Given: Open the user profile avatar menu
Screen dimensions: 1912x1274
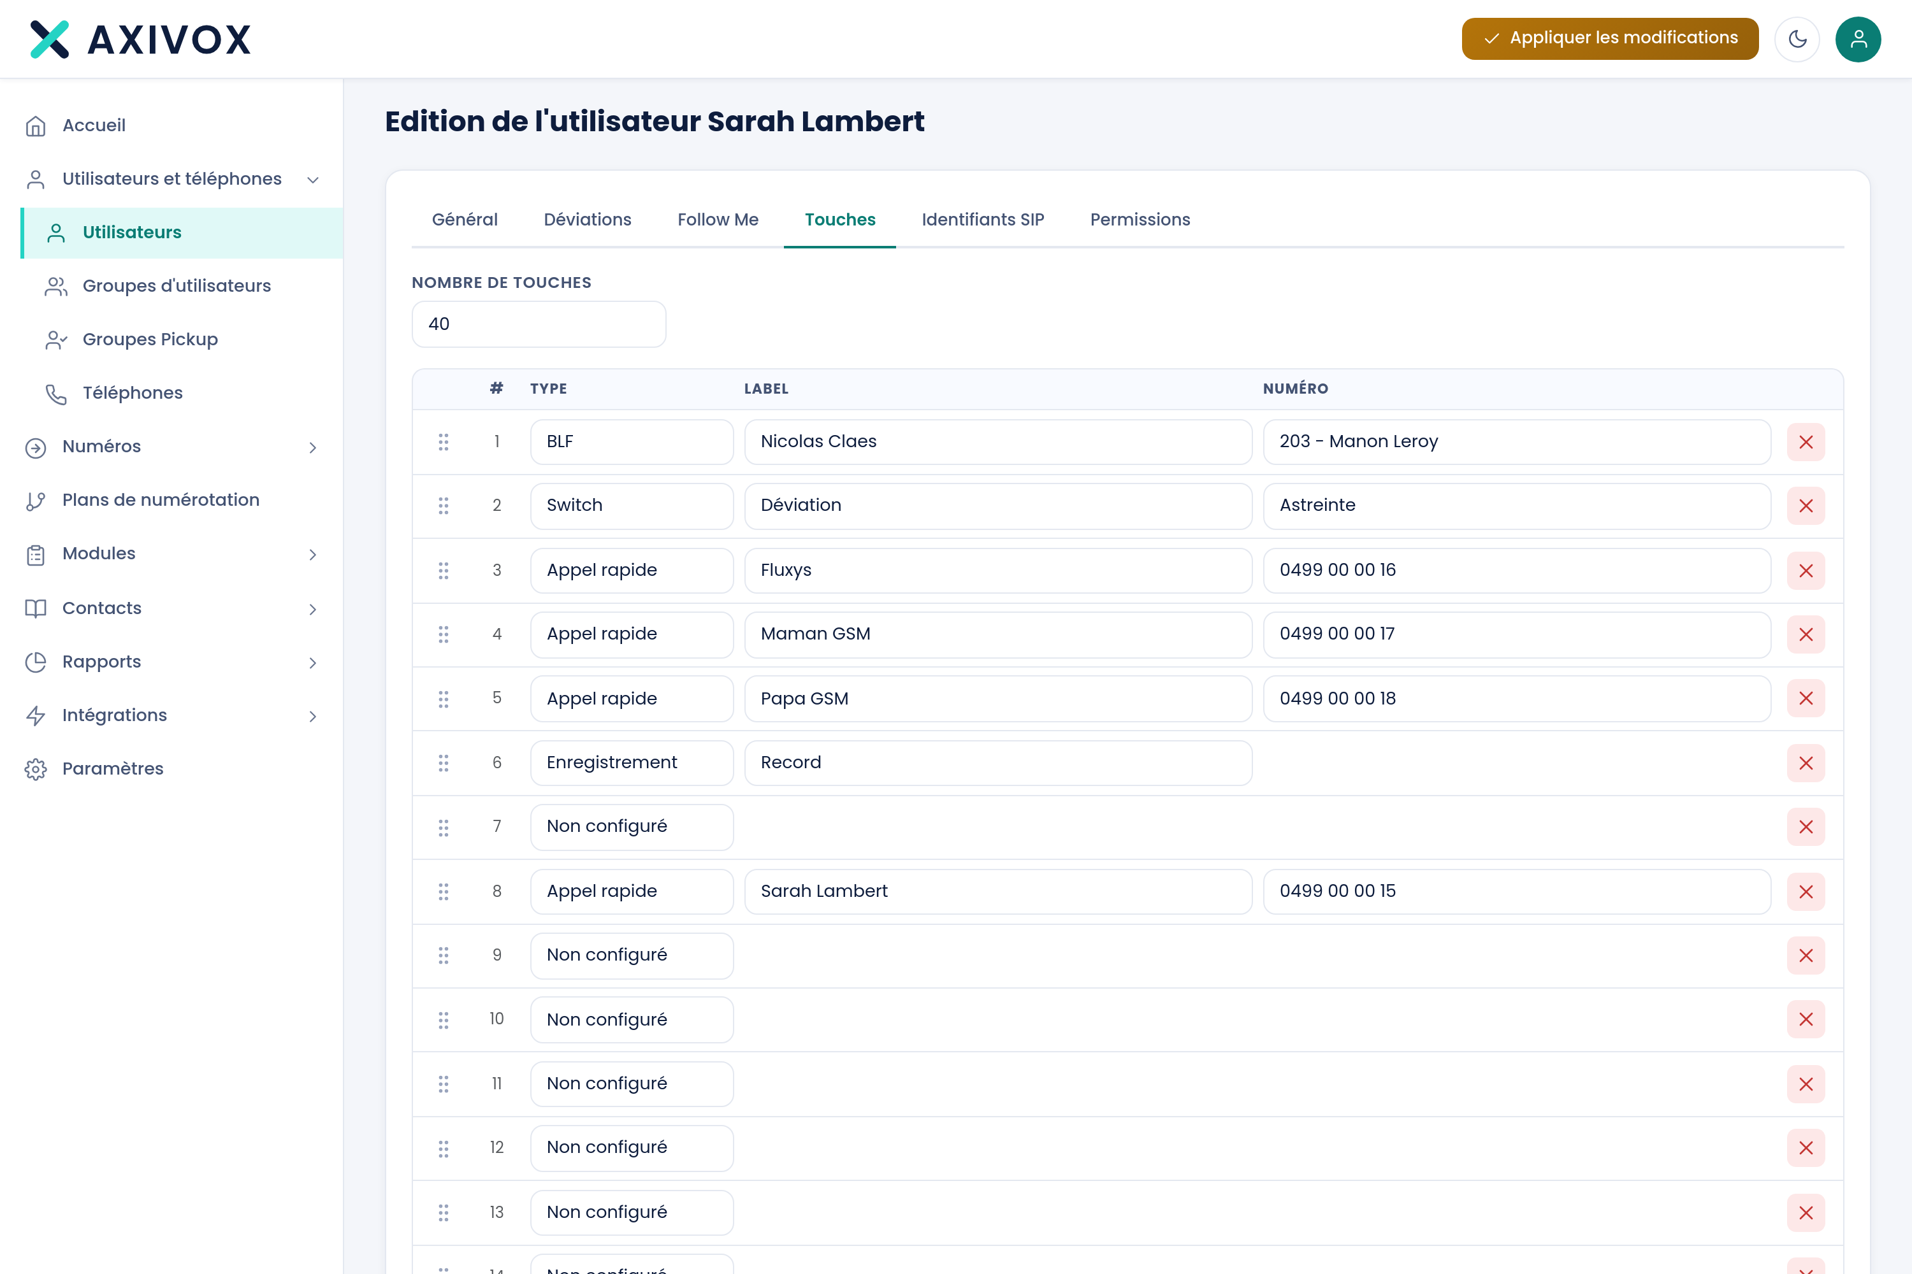Looking at the screenshot, I should (x=1858, y=39).
